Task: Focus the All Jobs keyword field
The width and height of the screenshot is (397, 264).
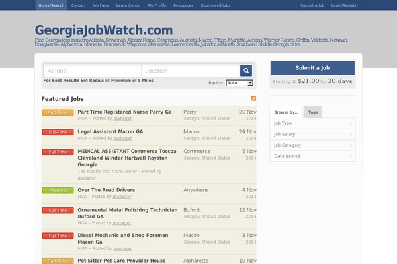Action: point(92,71)
